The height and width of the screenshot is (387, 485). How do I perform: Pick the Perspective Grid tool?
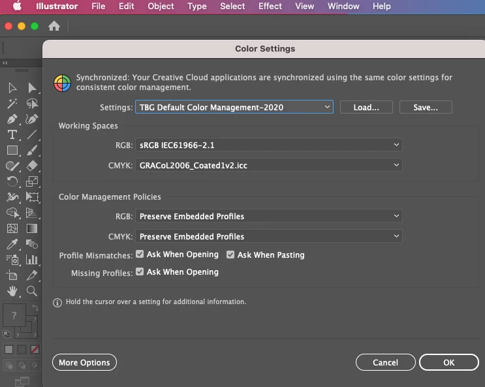pyautogui.click(x=32, y=213)
